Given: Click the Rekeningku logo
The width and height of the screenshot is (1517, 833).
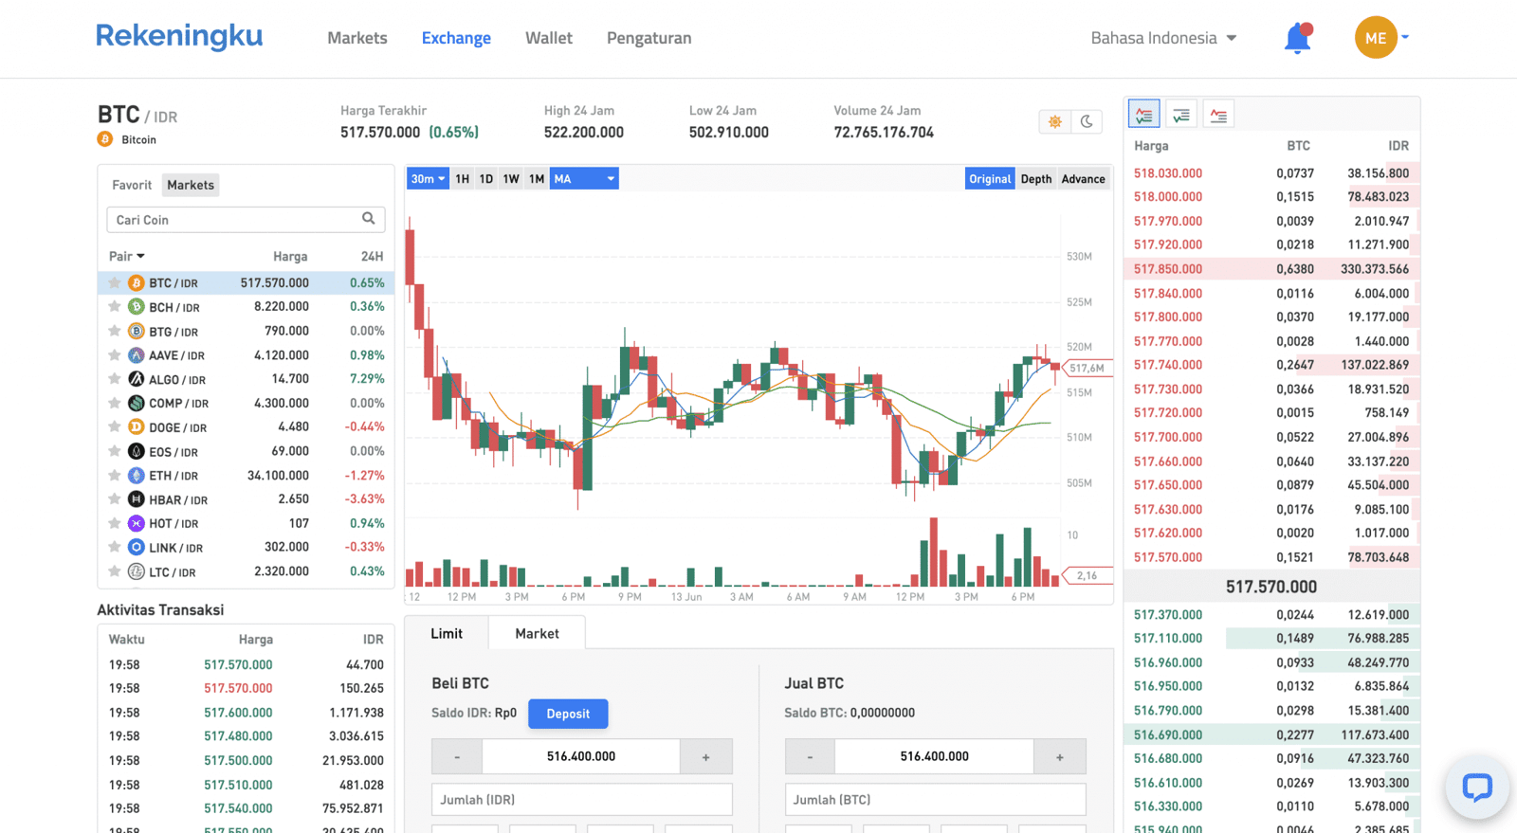Looking at the screenshot, I should [179, 36].
